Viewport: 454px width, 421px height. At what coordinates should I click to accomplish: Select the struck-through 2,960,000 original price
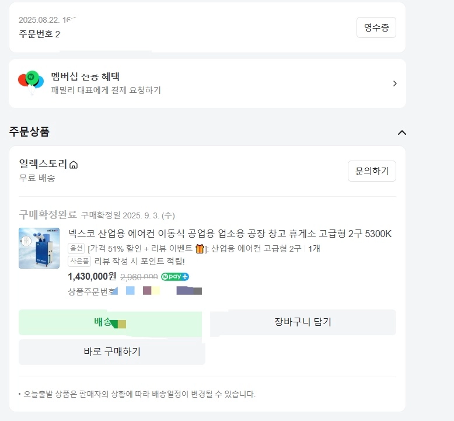tap(139, 277)
